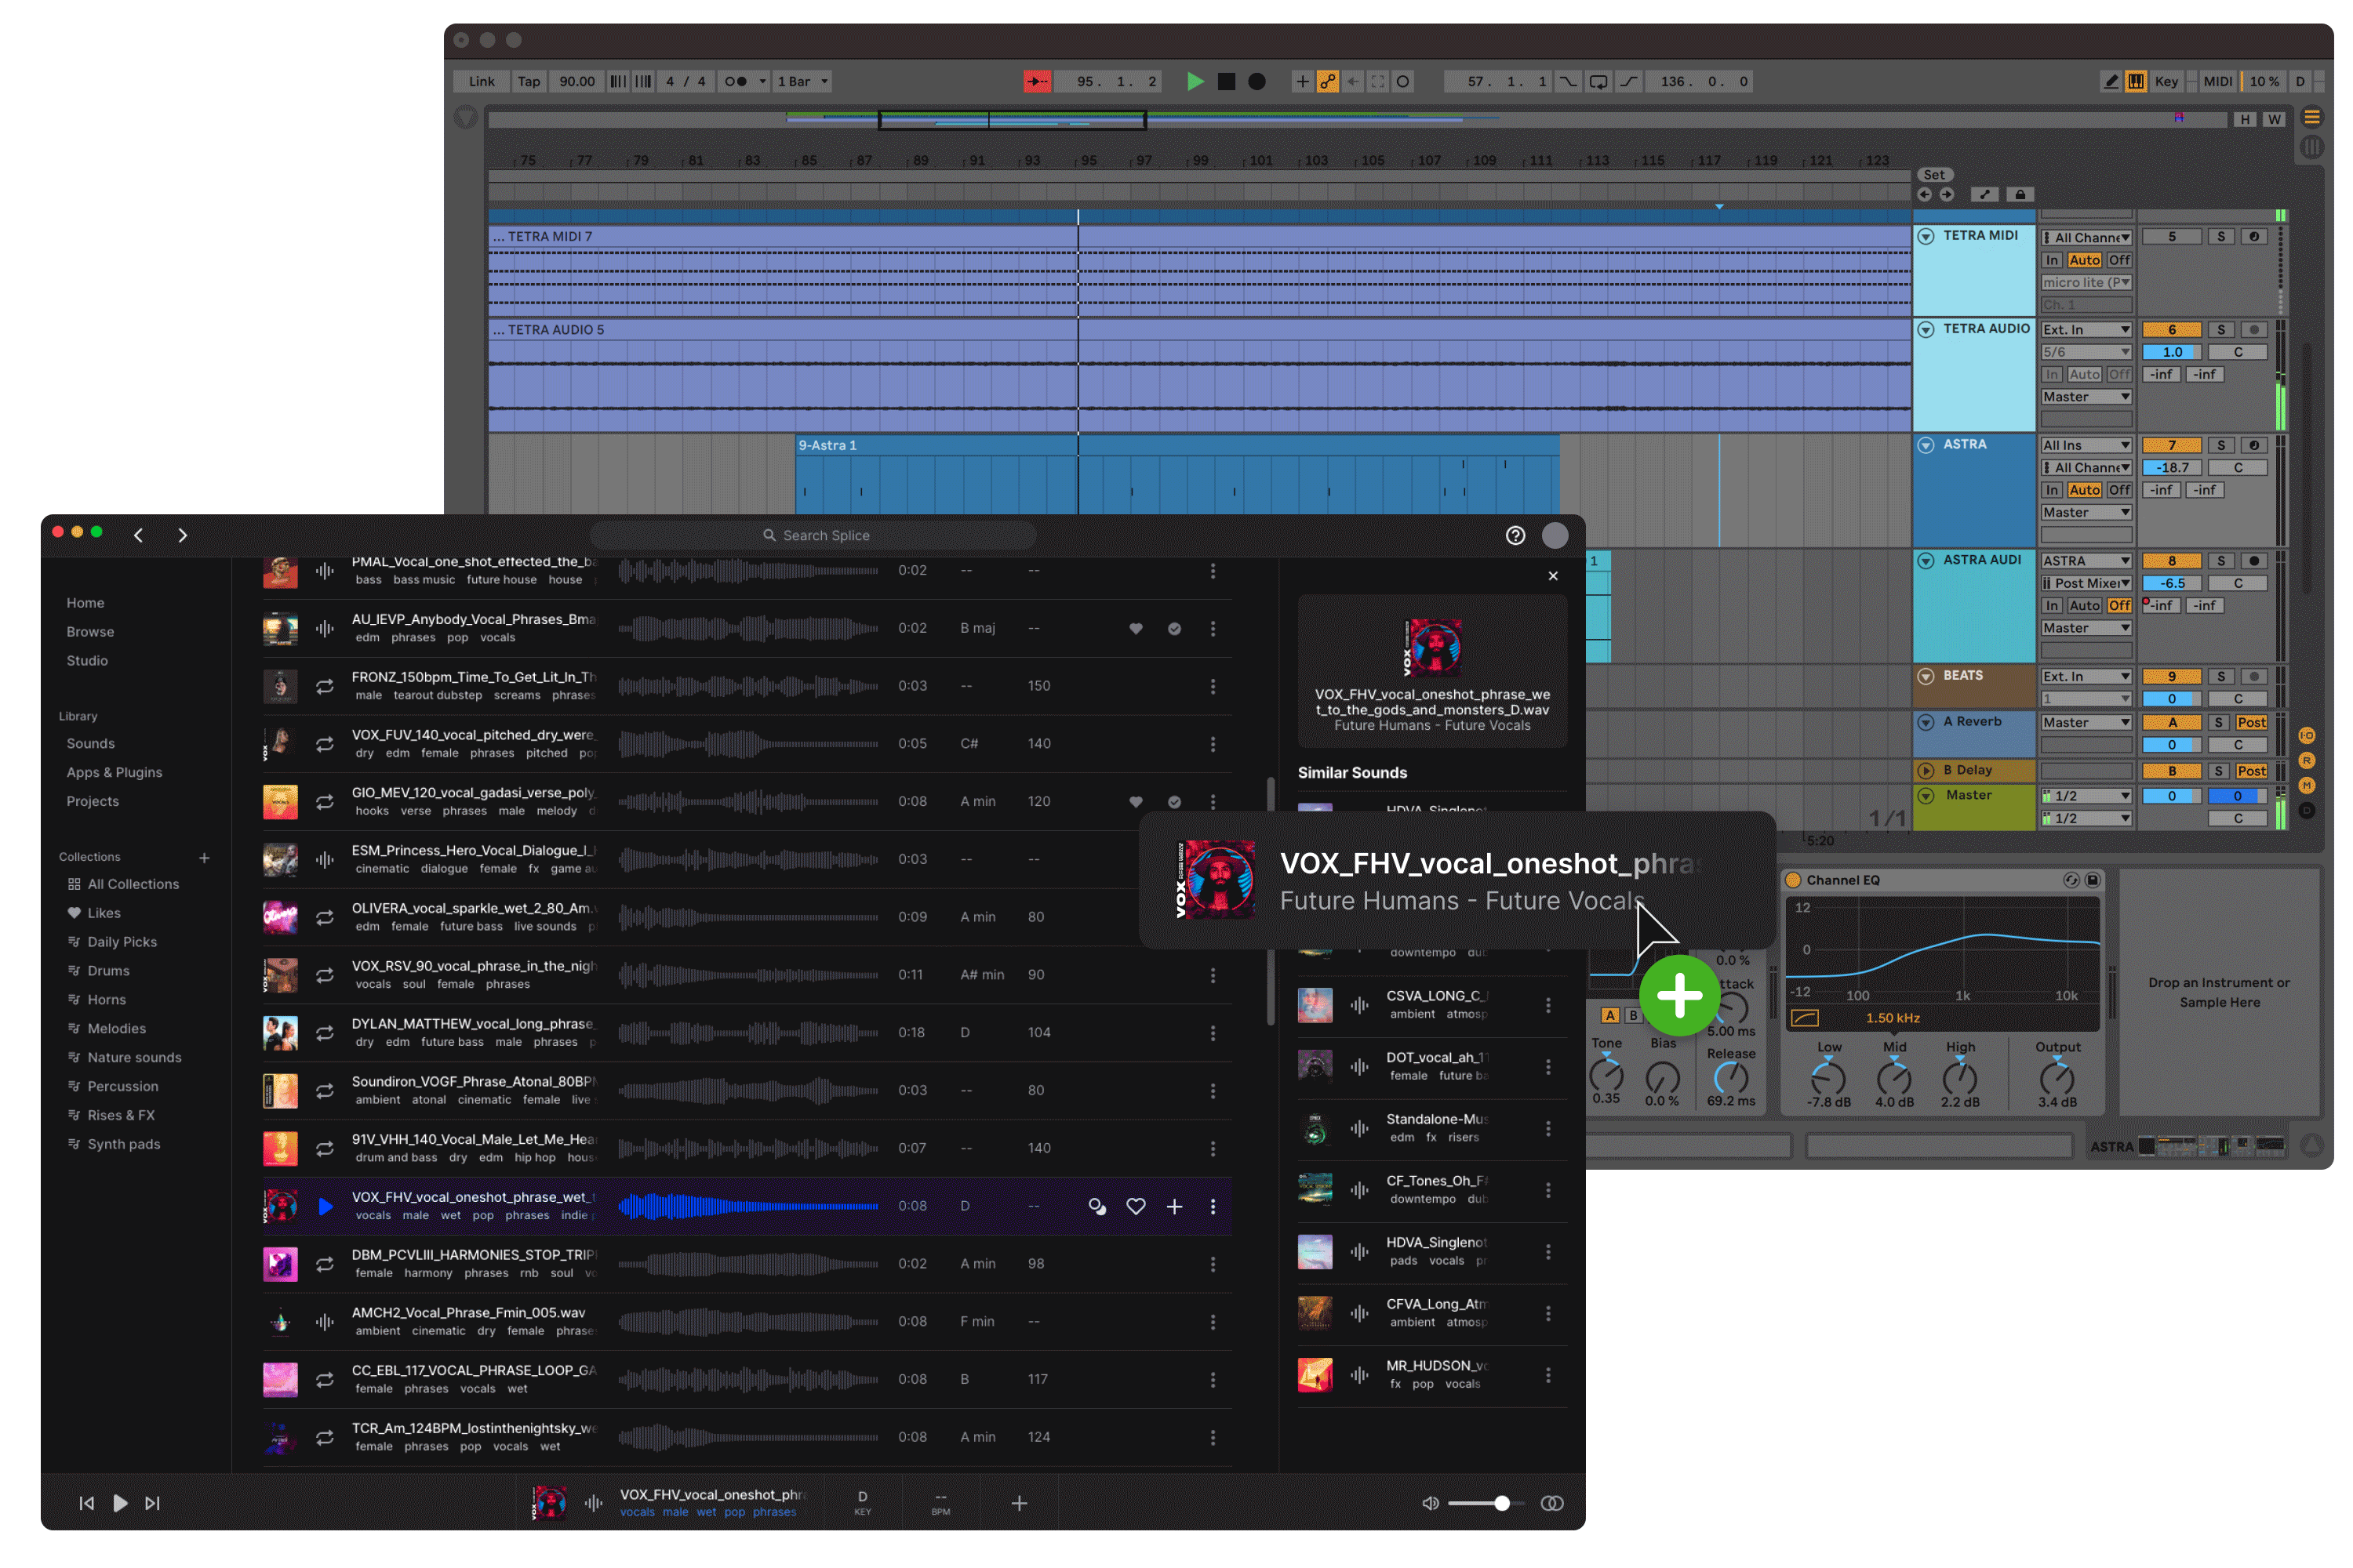Arm the ASTRA AUDI track for recording
The height and width of the screenshot is (1568, 2353).
coord(2253,561)
